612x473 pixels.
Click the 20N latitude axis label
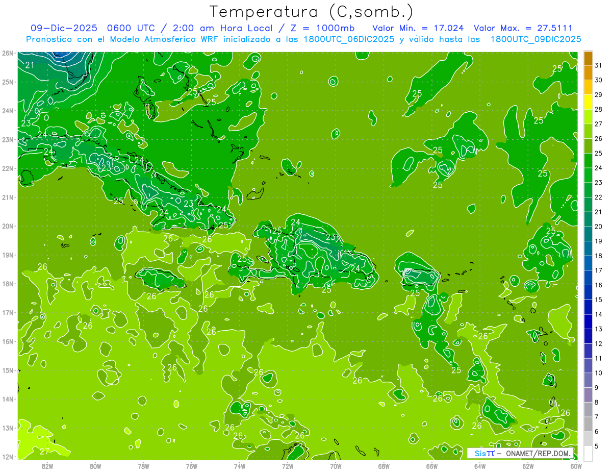(x=8, y=226)
